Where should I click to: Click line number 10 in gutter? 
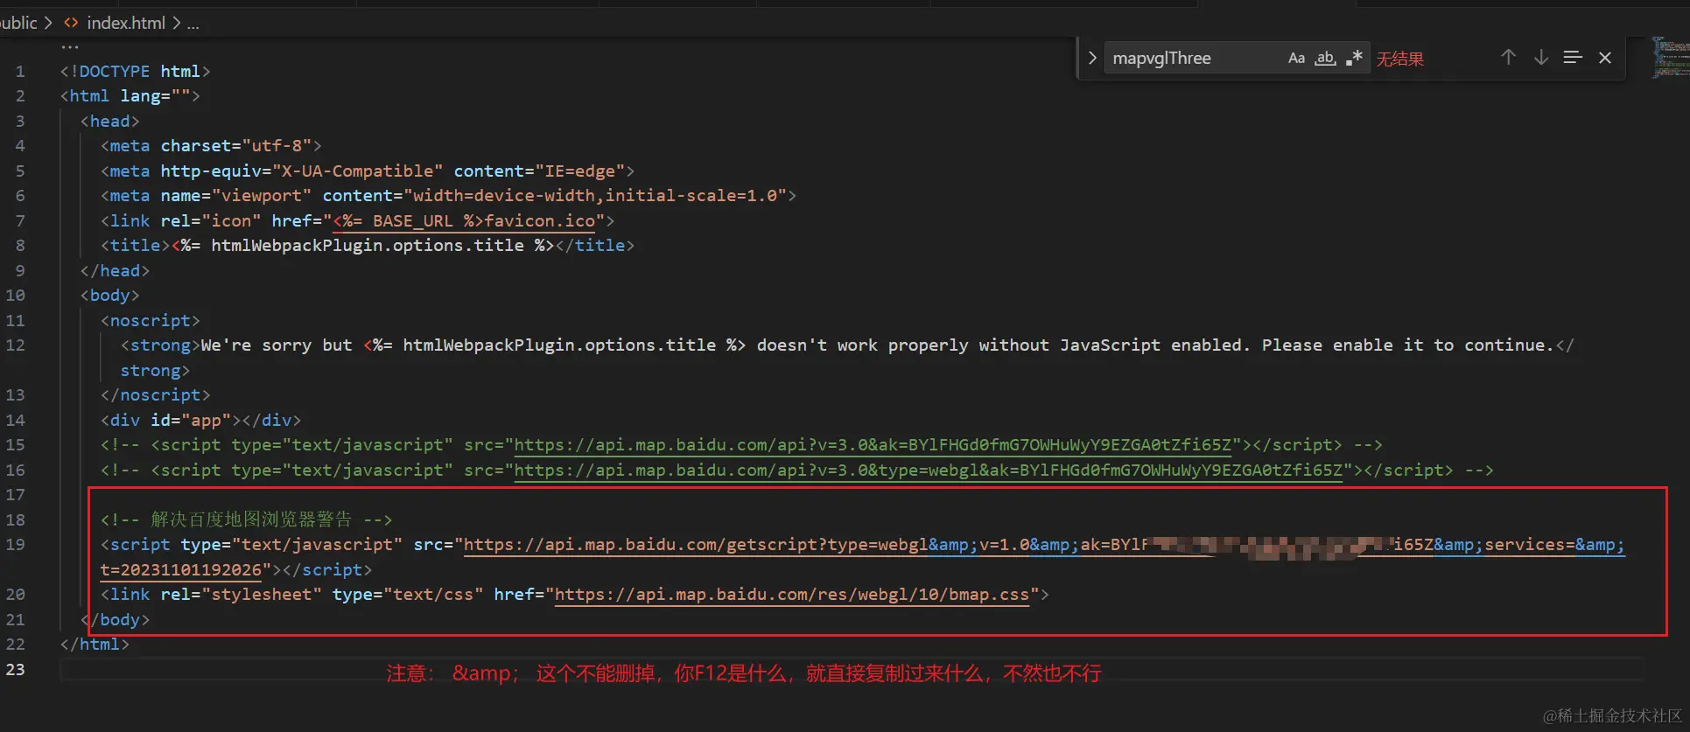point(16,296)
